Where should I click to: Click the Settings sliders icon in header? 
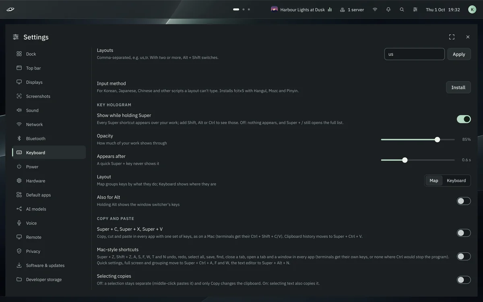pos(16,37)
